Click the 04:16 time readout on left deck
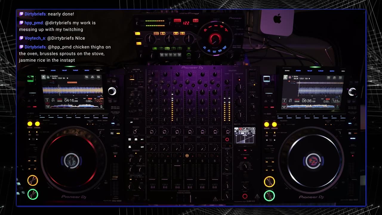 point(71,101)
